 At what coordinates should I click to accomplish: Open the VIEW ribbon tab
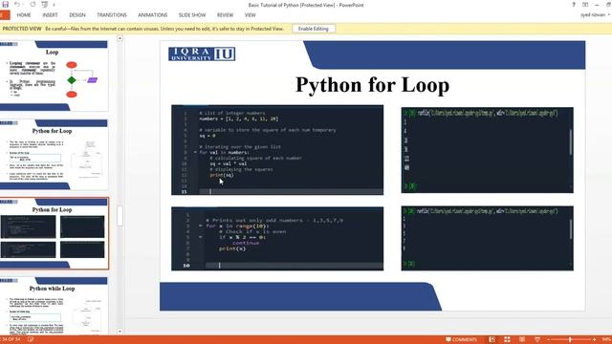click(x=251, y=15)
